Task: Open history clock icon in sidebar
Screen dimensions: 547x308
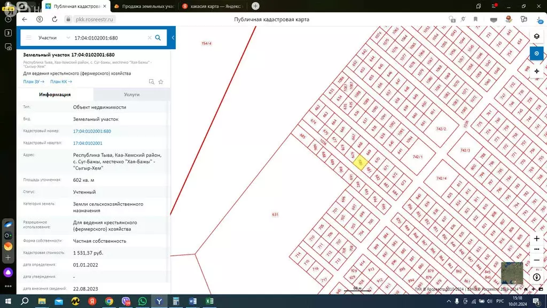Action: 8,20
